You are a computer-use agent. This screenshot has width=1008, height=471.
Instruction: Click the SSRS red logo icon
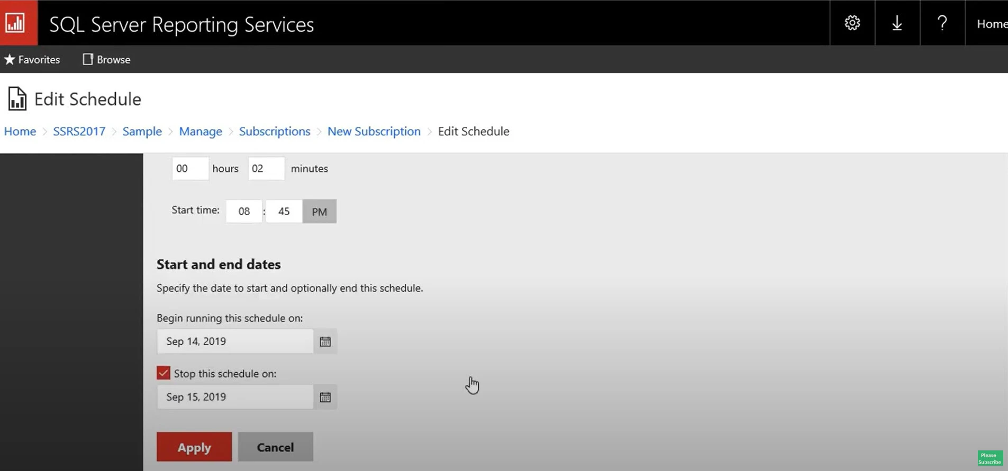18,23
